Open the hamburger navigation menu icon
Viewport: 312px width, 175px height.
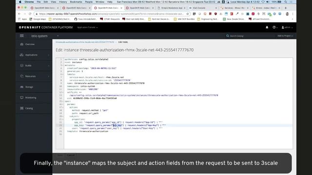point(21,35)
